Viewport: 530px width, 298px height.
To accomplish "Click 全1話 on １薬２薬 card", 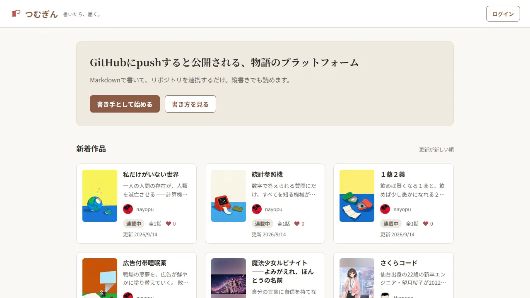I will point(412,223).
